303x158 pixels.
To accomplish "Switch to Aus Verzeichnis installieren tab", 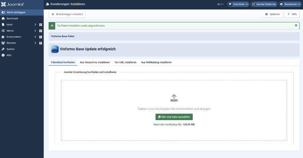I will pos(95,62).
